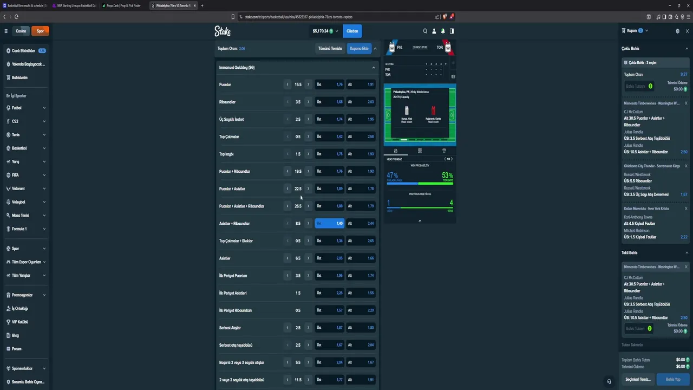This screenshot has width=693, height=390.
Task: Open the user profile icon
Action: (434, 31)
